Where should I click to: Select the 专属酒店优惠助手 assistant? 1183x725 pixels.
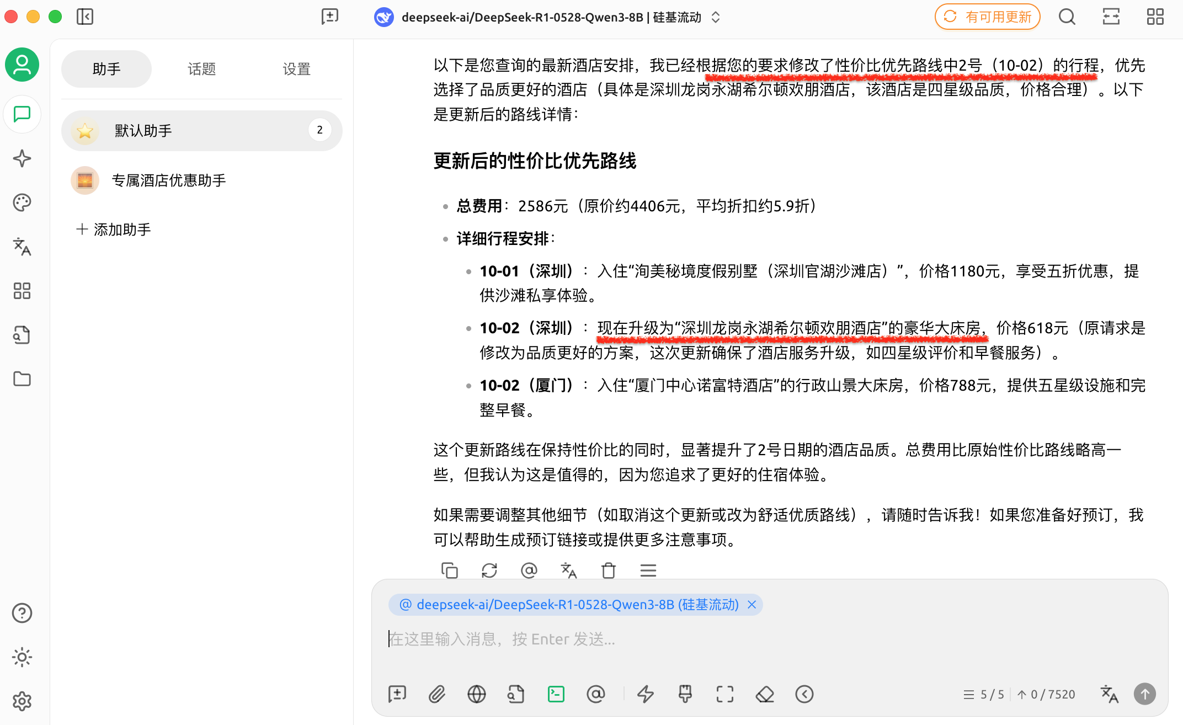click(x=169, y=180)
